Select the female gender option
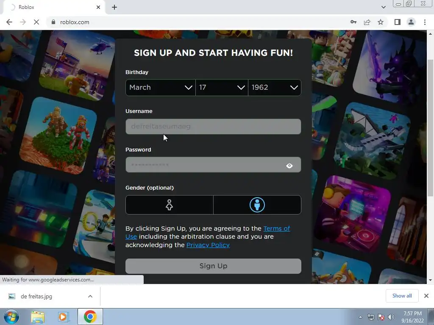The image size is (434, 325). point(170,205)
